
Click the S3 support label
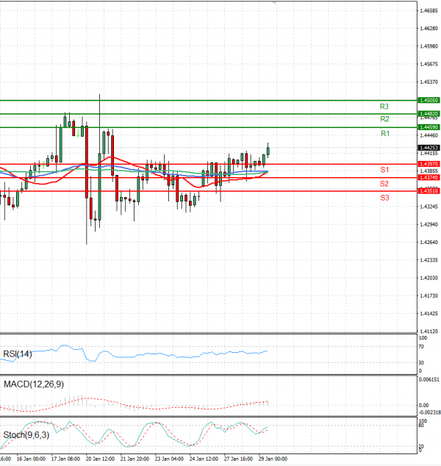[x=384, y=198]
